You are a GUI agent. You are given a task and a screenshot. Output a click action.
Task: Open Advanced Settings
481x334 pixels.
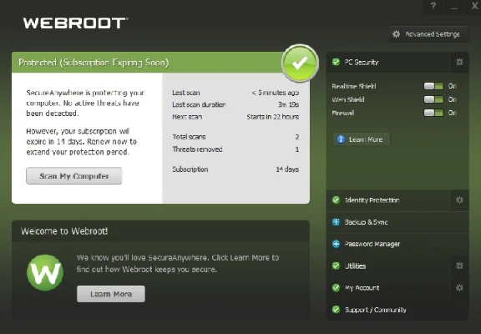[x=428, y=34]
